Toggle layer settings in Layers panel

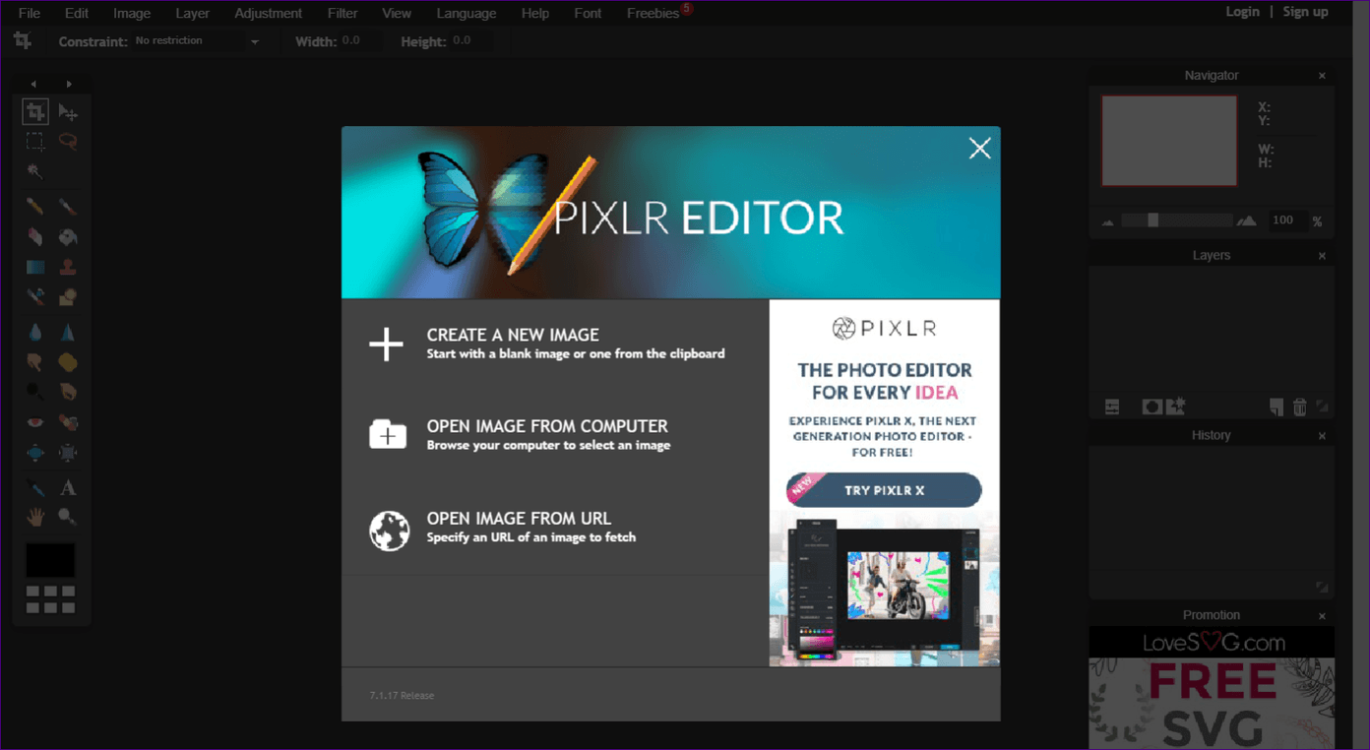1112,406
